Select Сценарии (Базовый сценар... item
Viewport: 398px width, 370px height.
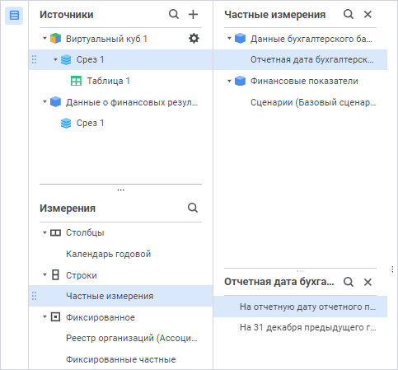[x=313, y=102]
